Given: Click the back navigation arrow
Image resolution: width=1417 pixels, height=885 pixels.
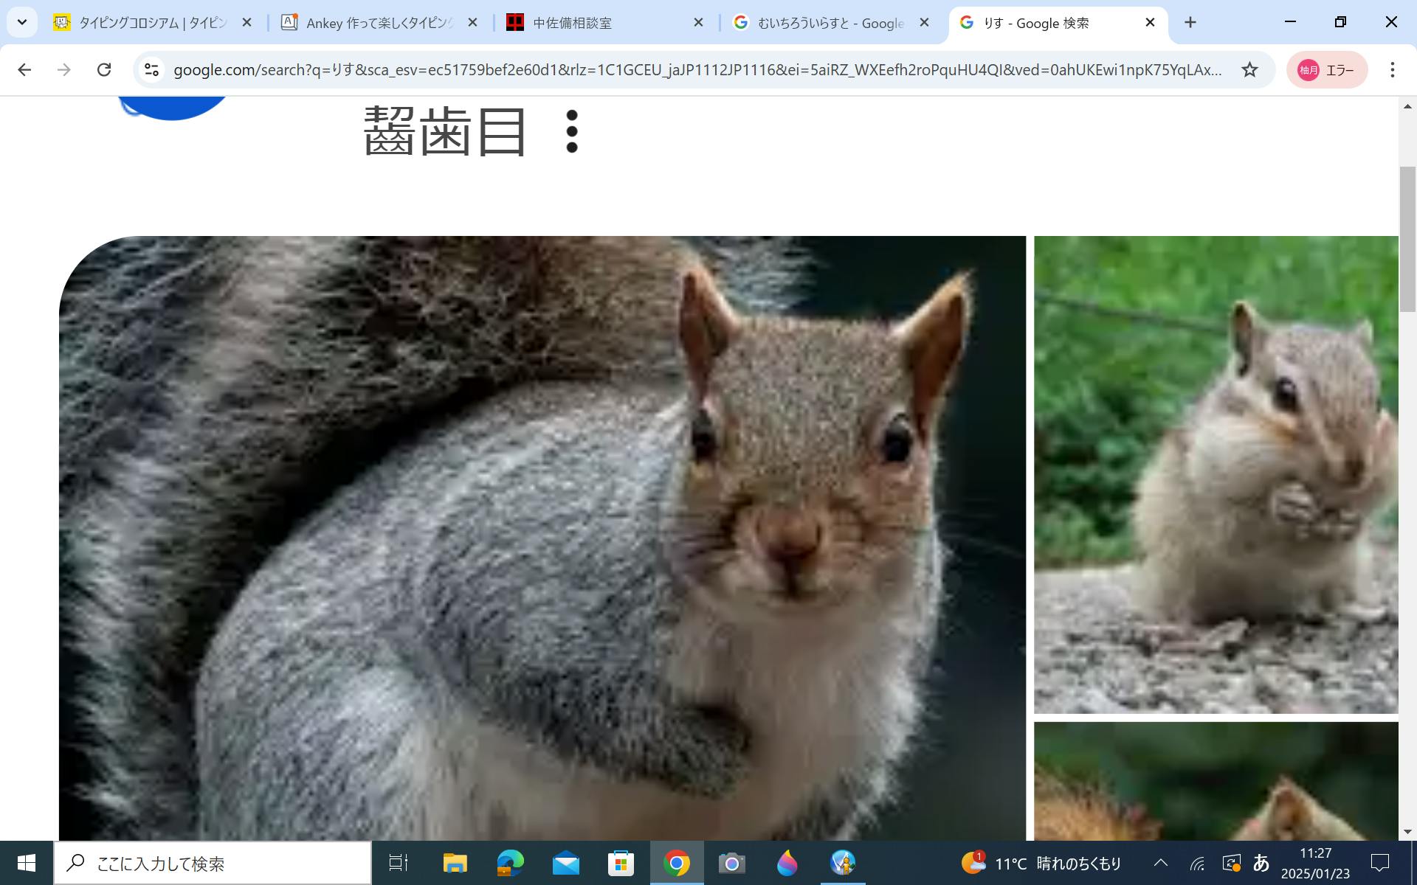Looking at the screenshot, I should point(24,69).
